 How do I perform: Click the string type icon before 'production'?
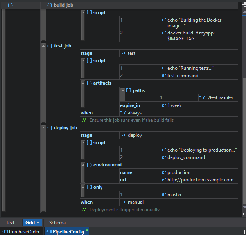pos(163,173)
